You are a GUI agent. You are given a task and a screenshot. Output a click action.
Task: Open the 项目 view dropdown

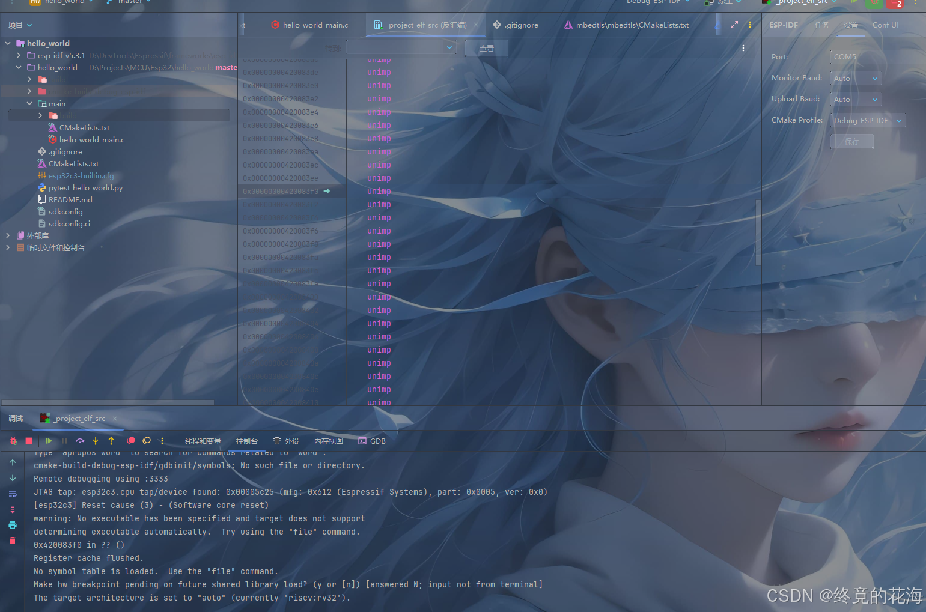(x=20, y=25)
